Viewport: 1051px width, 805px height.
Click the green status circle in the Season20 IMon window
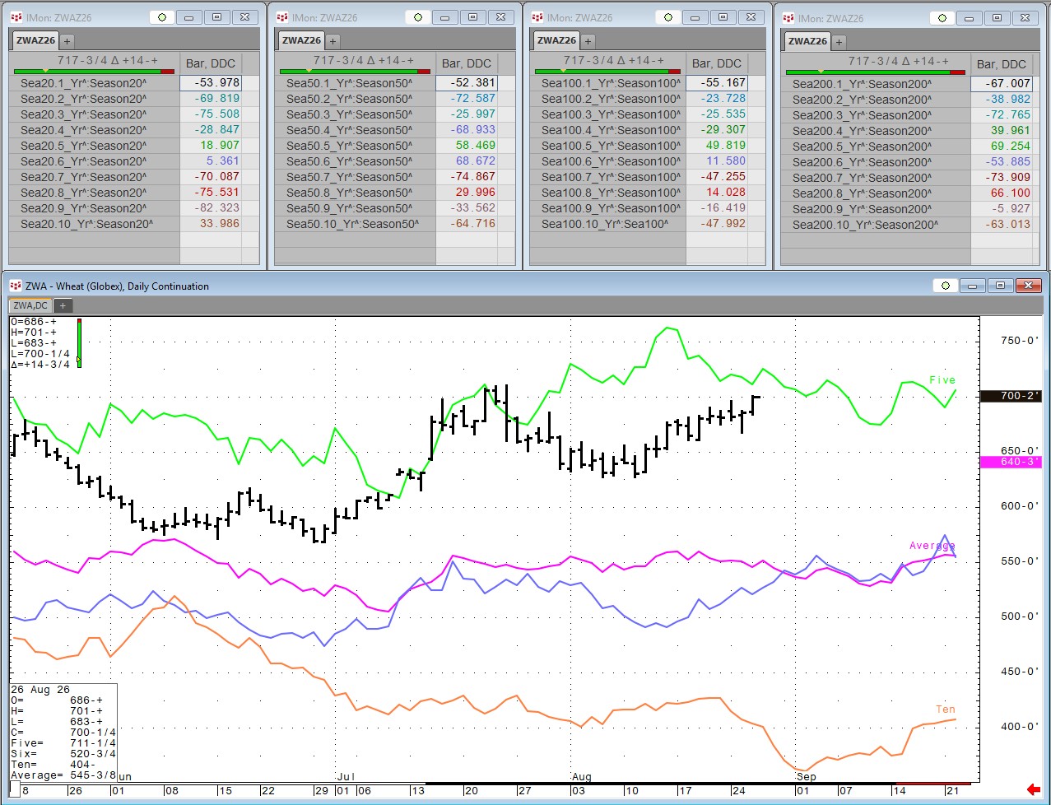click(x=163, y=17)
